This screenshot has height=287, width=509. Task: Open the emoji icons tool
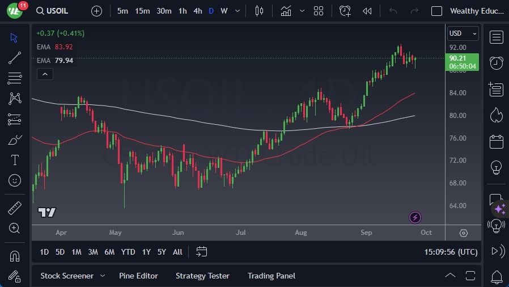tap(15, 180)
